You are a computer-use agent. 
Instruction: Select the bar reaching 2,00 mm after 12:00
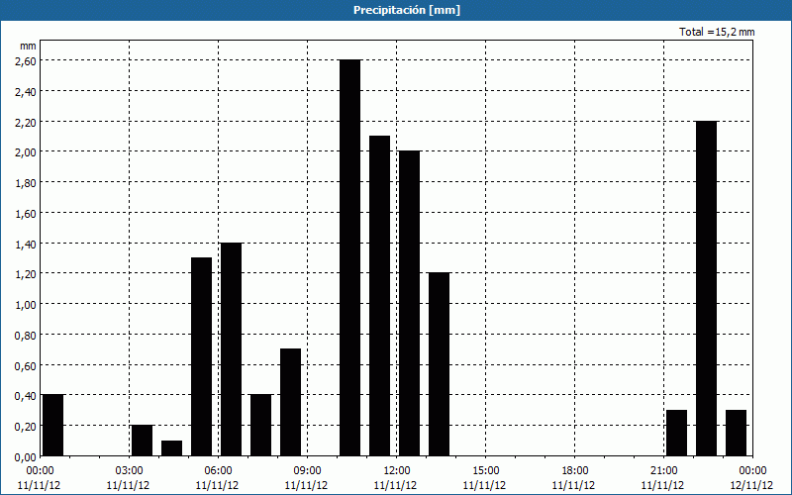click(x=409, y=304)
